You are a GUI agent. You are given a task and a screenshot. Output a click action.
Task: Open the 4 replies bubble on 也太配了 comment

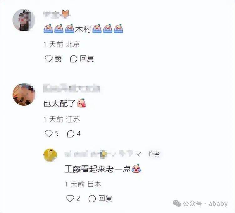70,134
